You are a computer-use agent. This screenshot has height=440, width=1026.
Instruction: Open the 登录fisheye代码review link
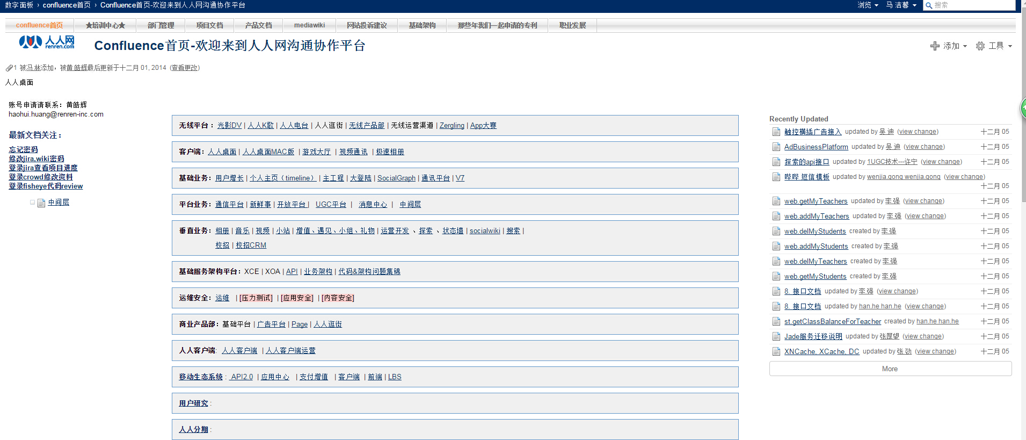46,186
